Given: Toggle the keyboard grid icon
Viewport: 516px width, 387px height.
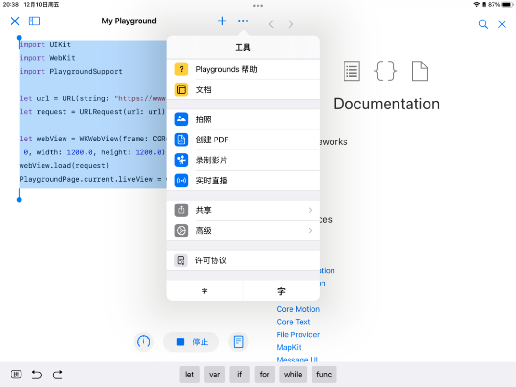Looking at the screenshot, I should 16,374.
